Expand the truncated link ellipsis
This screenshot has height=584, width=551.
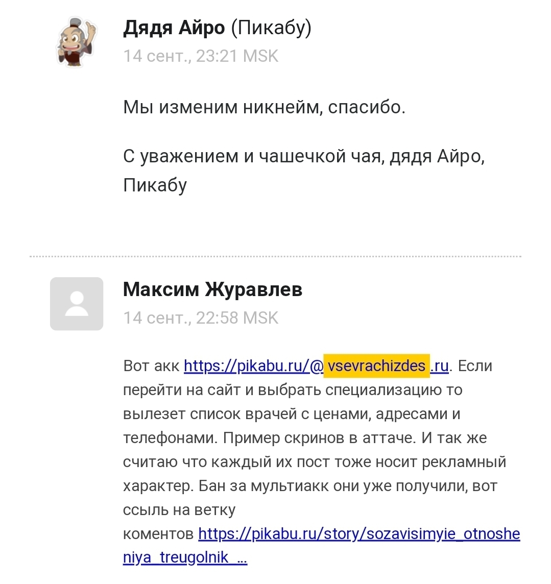(242, 558)
